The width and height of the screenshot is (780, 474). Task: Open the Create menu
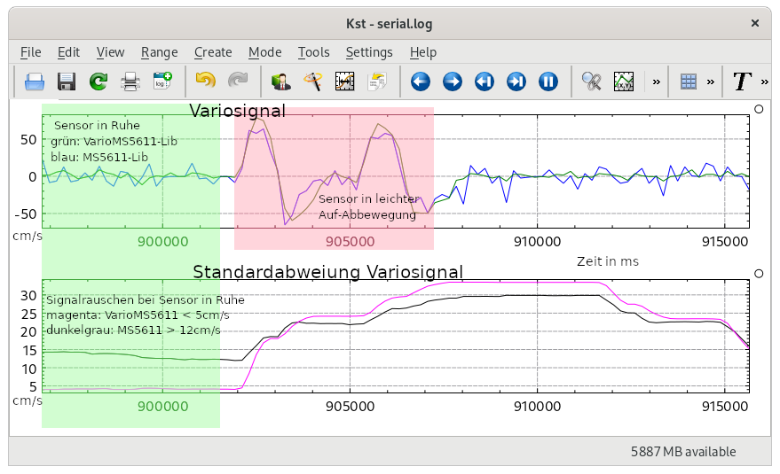click(x=213, y=52)
